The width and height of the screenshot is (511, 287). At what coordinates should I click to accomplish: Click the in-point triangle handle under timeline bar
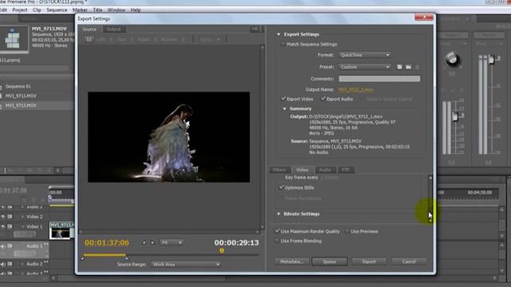click(x=82, y=258)
